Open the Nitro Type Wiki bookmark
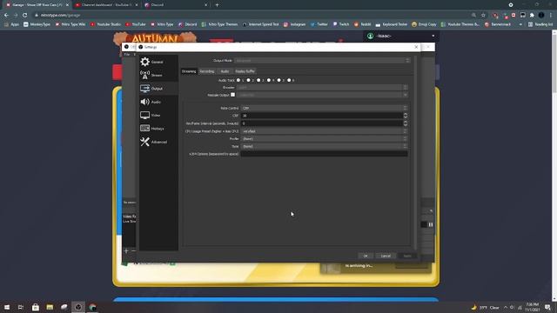 (x=70, y=24)
